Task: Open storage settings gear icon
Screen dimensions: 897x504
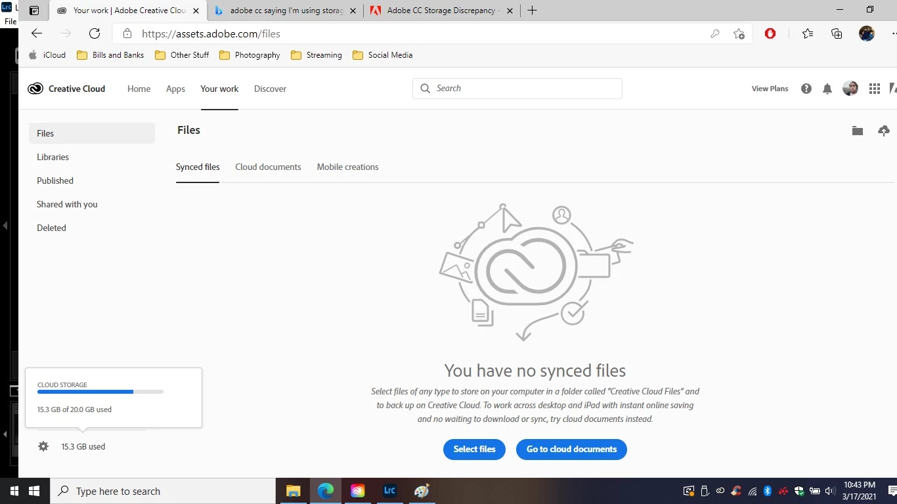Action: [x=43, y=446]
